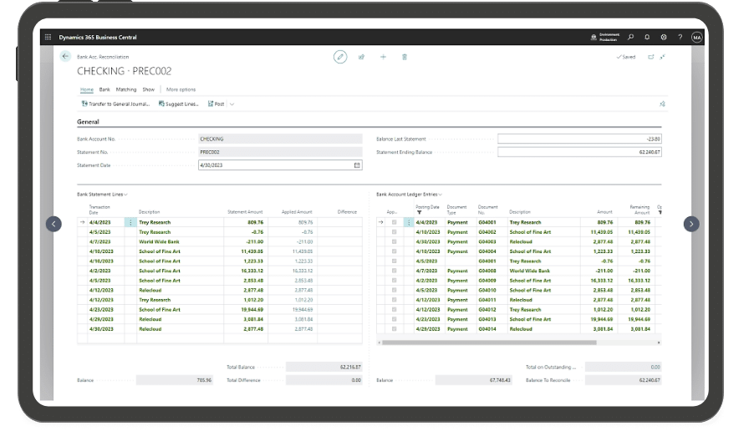
Task: Expand Bank Account Ledger Entries menu chevron
Action: click(x=441, y=195)
